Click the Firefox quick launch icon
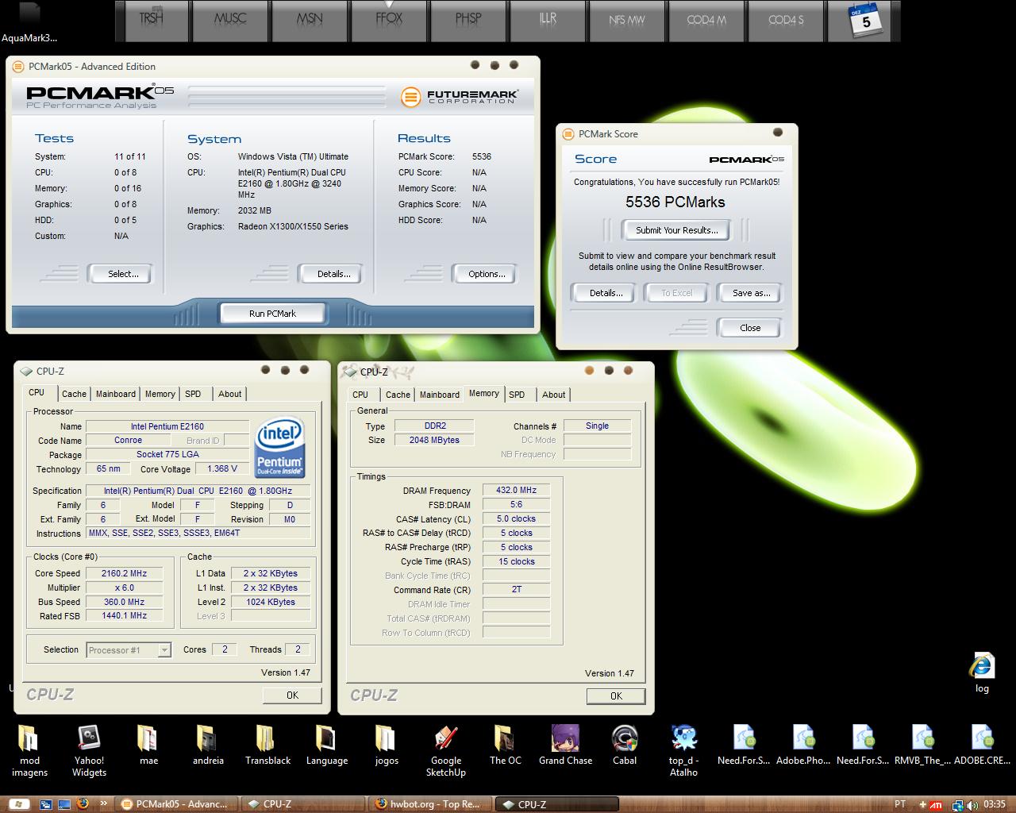Screen dimensions: 1016x813 (83, 803)
